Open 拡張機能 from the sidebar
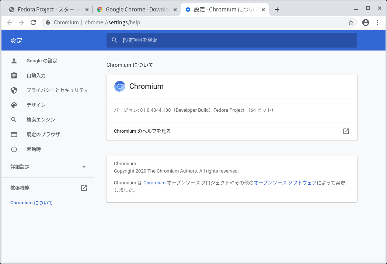Screen dimensions: 387x264 [x=20, y=188]
